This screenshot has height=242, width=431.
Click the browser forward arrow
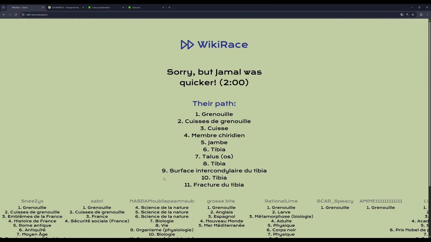[9, 14]
